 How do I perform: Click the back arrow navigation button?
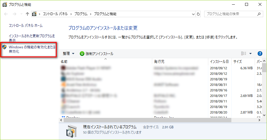6,14
